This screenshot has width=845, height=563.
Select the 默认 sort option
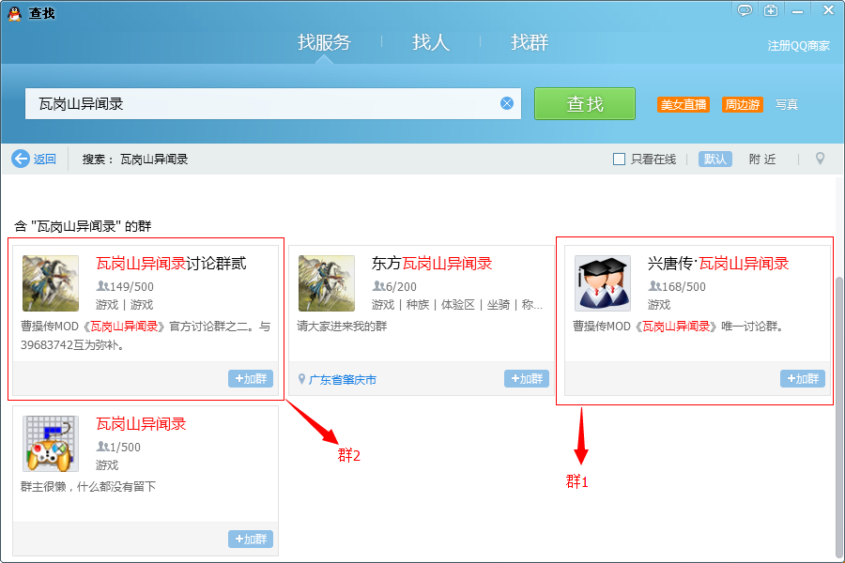pyautogui.click(x=715, y=159)
